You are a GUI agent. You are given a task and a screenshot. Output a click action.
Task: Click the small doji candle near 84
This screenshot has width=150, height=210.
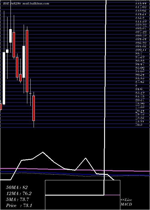pos(30,93)
